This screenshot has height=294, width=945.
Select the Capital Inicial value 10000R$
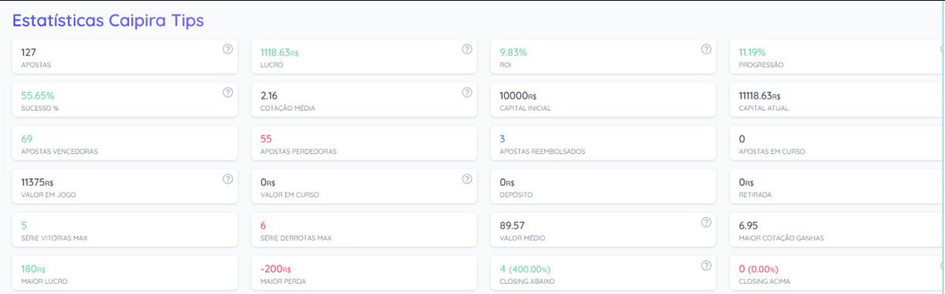point(518,95)
